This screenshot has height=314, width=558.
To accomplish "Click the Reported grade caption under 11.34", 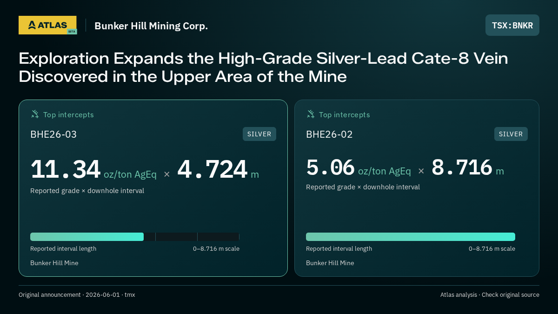I will click(87, 191).
